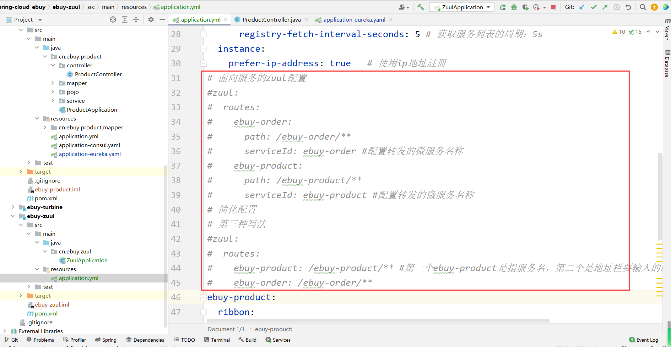This screenshot has height=347, width=671.
Task: Expand the pojo folder
Action: 53,92
